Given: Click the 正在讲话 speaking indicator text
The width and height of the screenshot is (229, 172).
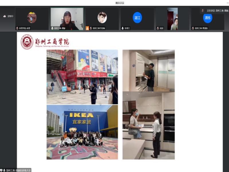Looking at the screenshot, I should click(218, 11).
